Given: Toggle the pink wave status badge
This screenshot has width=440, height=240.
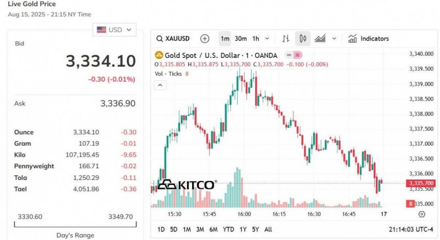Looking at the screenshot, I should tap(298, 55).
